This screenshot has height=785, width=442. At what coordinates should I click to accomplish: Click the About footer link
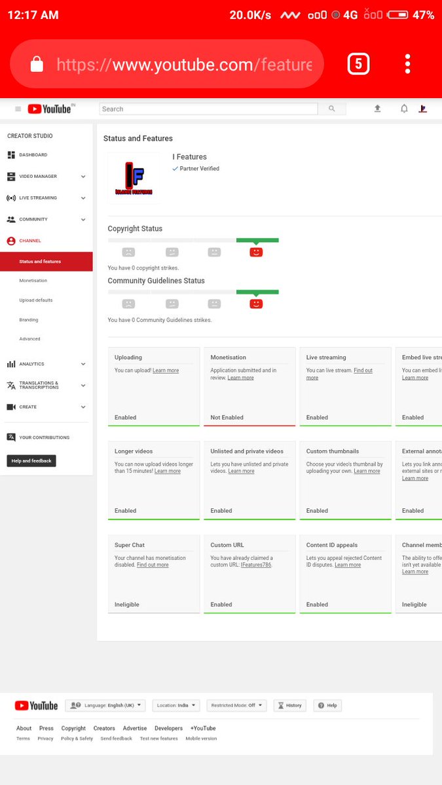coord(24,728)
